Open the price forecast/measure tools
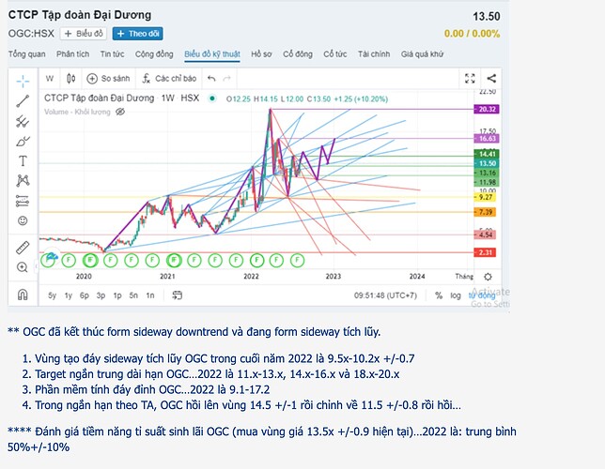 click(23, 201)
